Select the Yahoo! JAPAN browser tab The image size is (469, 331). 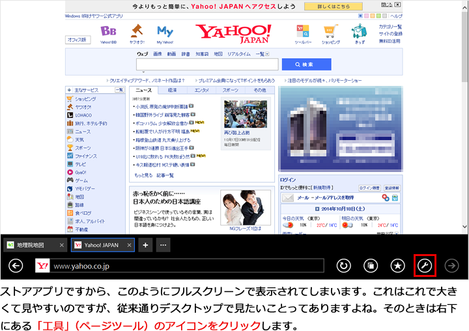[103, 245]
